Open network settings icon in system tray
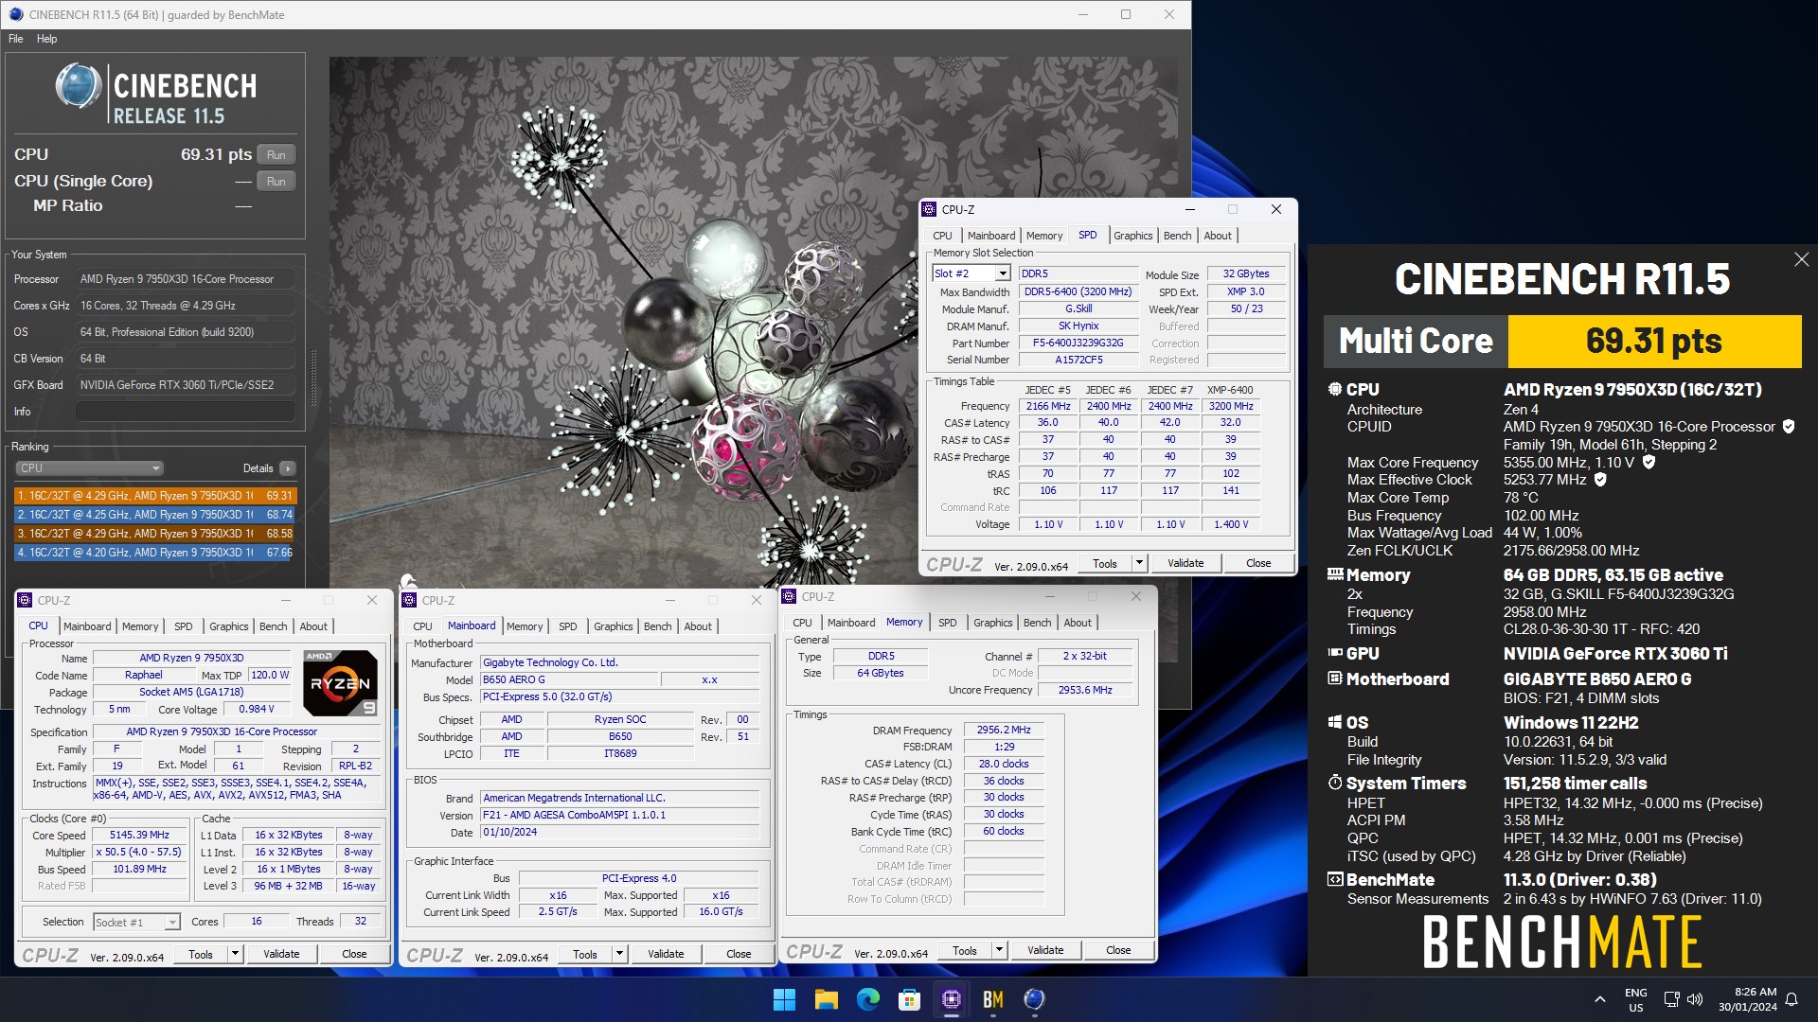The height and width of the screenshot is (1022, 1818). coord(1671,999)
